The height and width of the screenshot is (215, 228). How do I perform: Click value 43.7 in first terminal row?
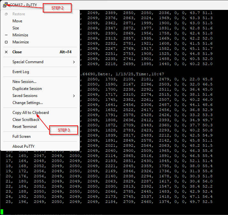pyautogui.click(x=195, y=13)
